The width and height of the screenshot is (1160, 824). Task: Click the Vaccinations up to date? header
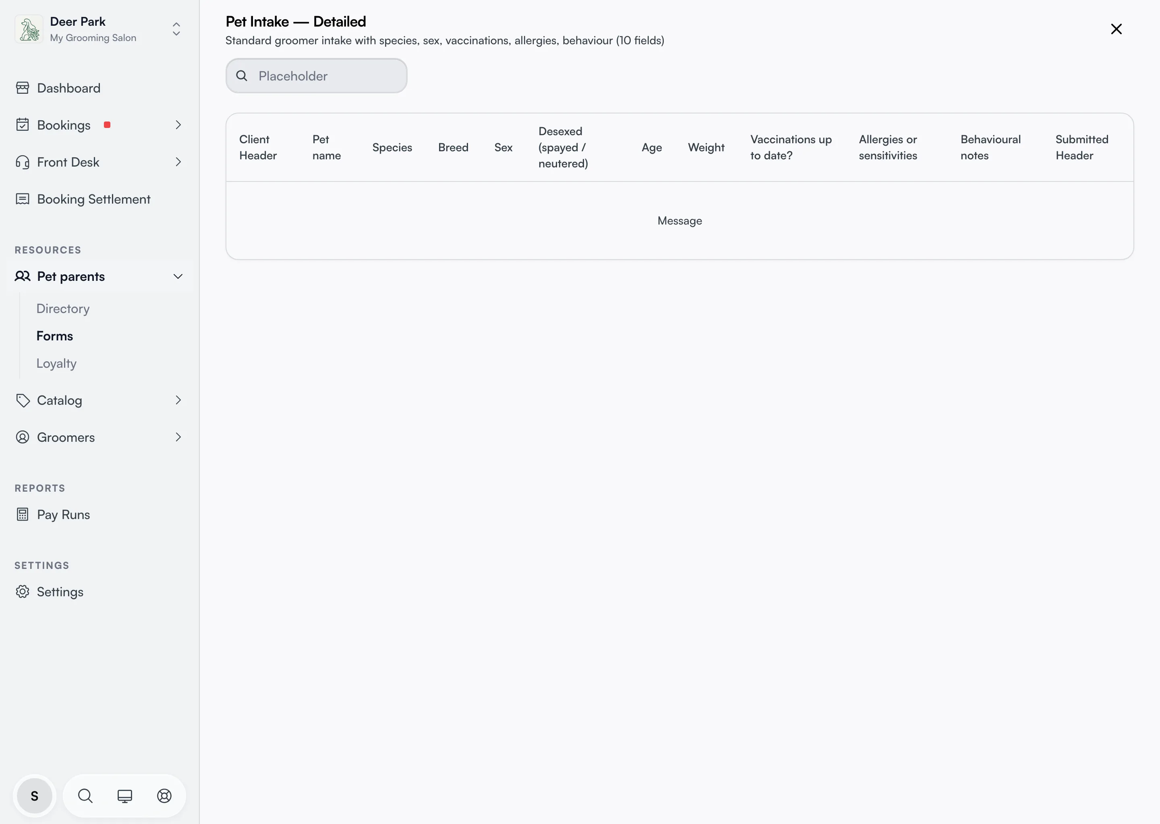click(791, 147)
